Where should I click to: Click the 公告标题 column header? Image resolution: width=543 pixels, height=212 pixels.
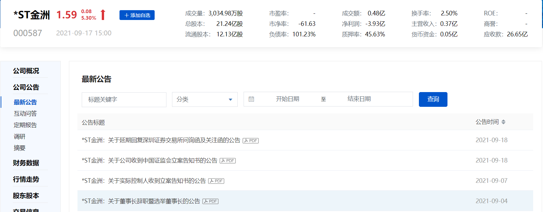93,123
